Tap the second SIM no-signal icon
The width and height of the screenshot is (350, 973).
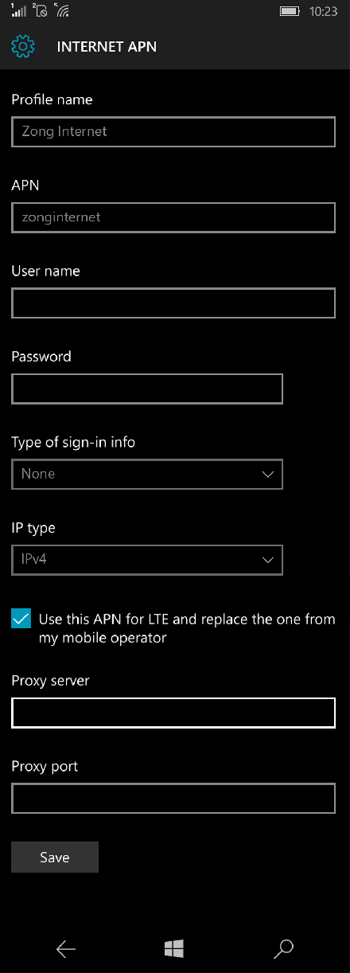pos(41,11)
